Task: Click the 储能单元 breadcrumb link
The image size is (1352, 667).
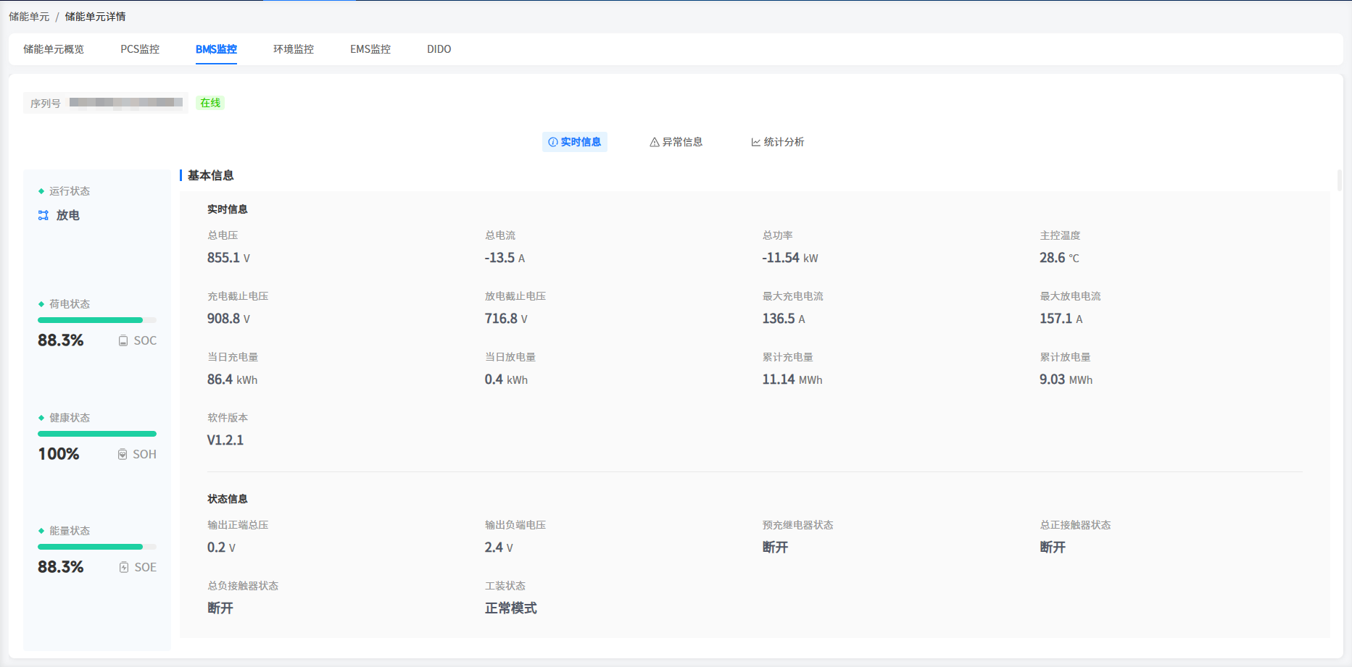Action: (29, 17)
